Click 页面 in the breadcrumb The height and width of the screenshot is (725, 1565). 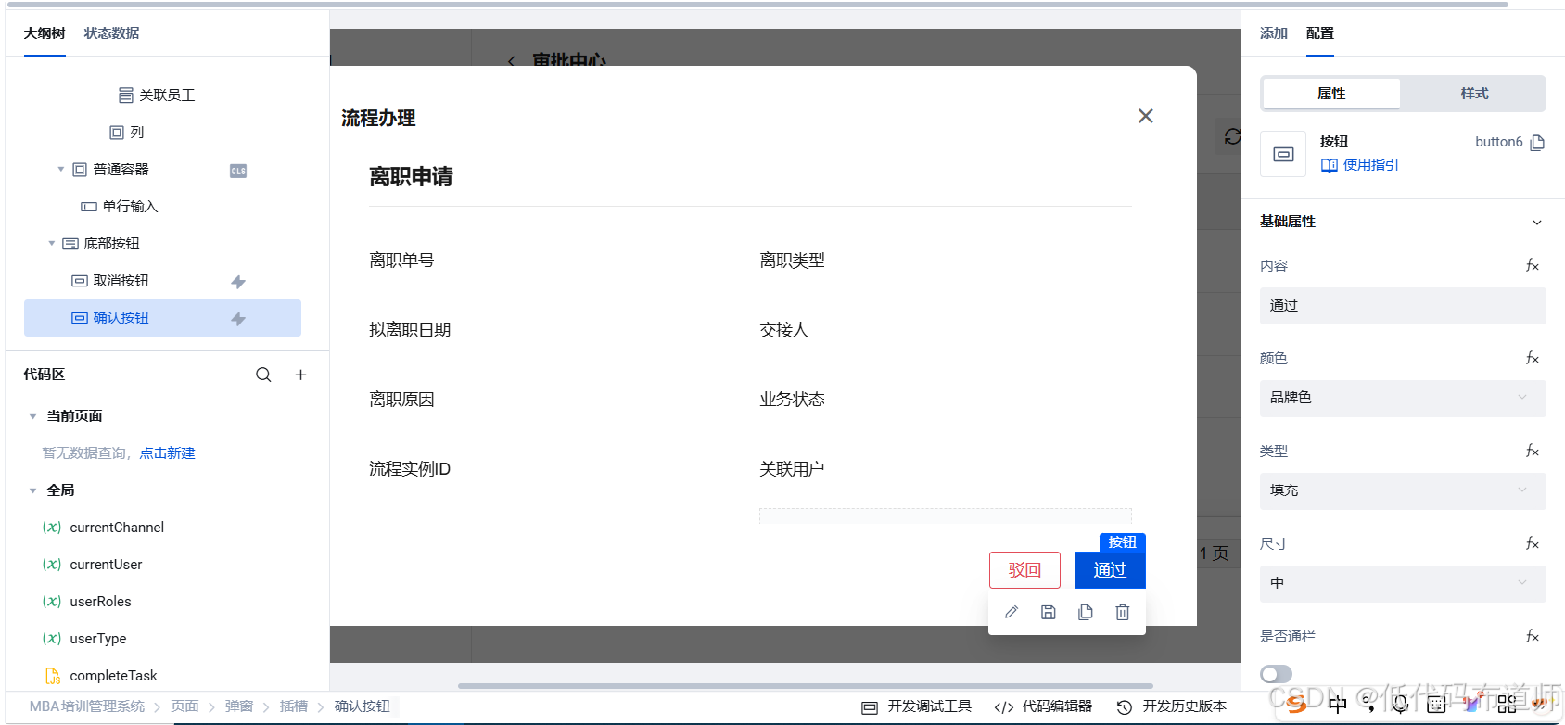pos(185,706)
